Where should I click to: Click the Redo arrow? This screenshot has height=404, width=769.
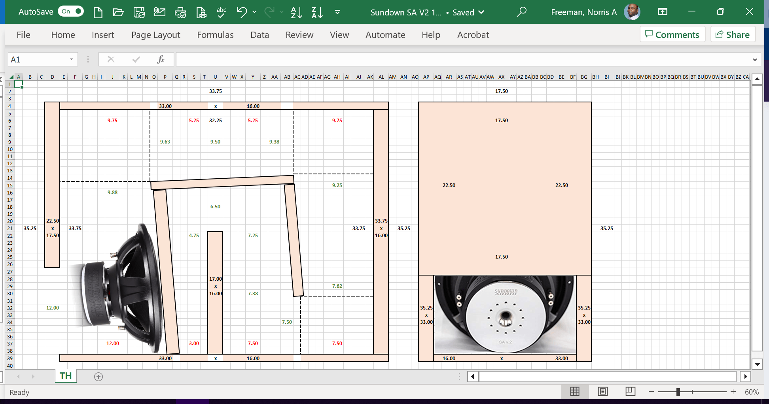[x=269, y=12]
